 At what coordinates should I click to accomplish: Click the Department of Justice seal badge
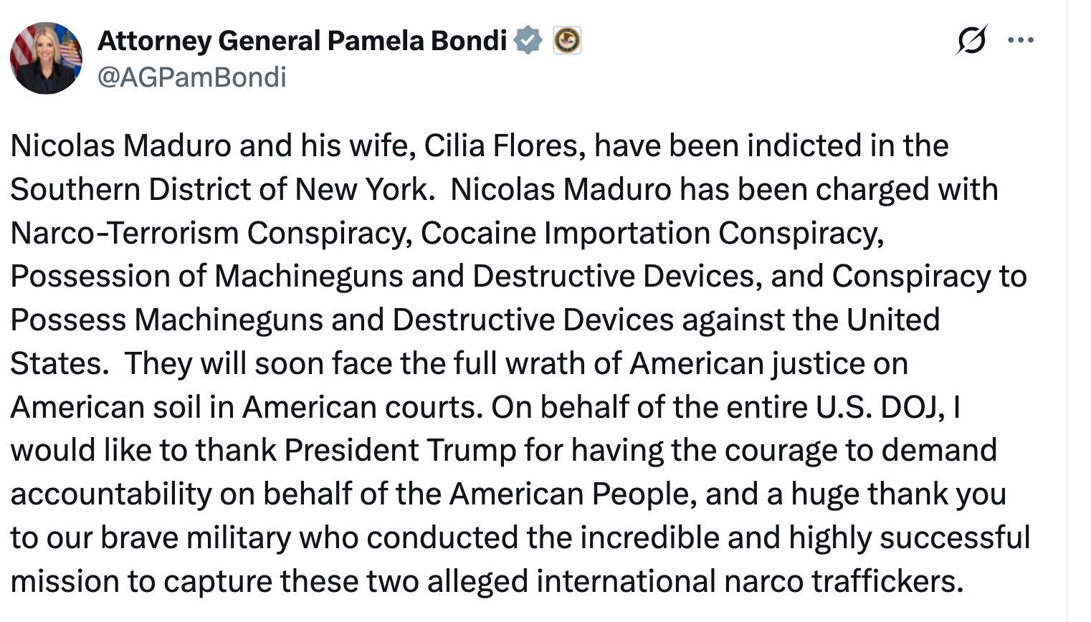pos(567,40)
